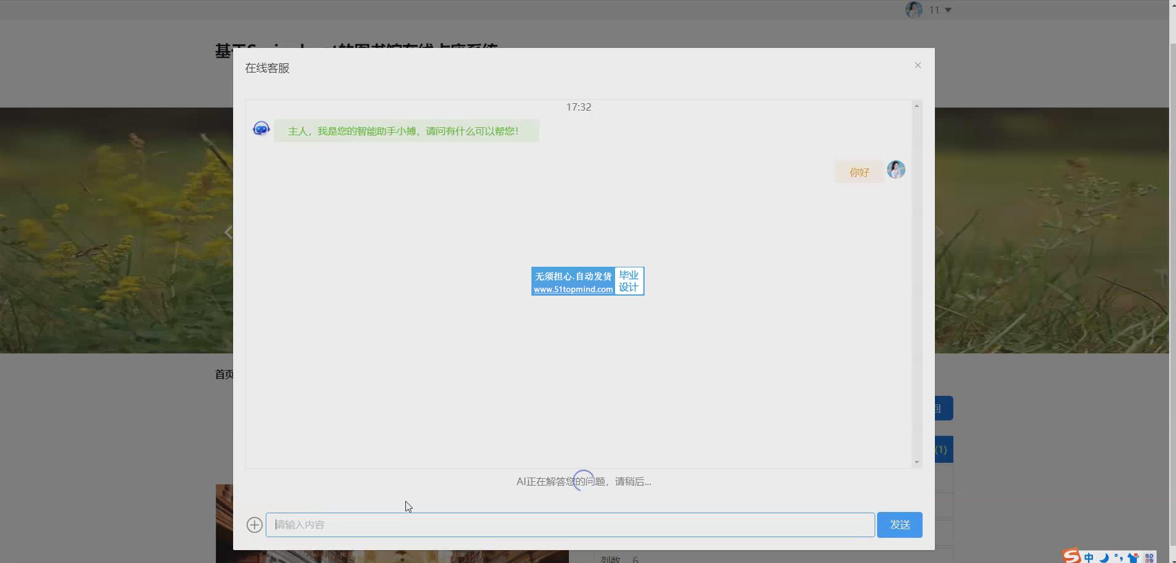Screen dimensions: 1176x563
Task: Click the plus attachment icon beside input
Action: click(254, 525)
